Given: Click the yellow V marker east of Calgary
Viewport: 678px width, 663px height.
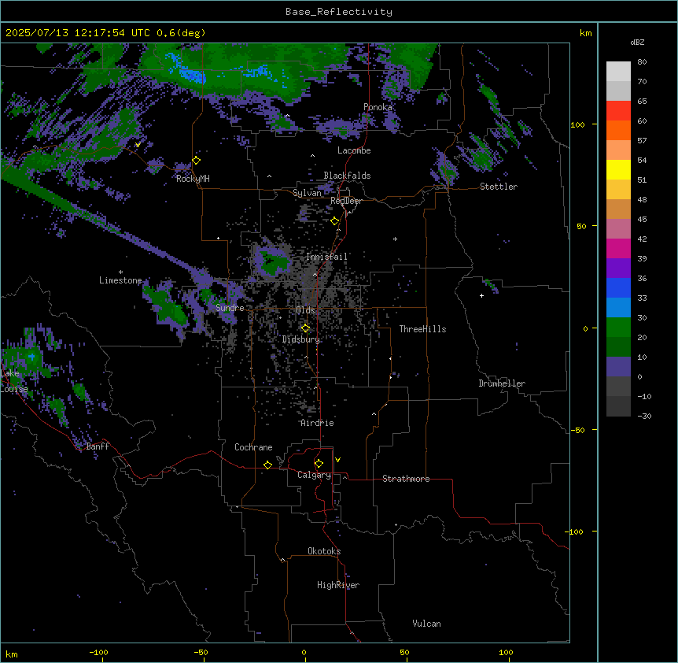Looking at the screenshot, I should [x=337, y=460].
